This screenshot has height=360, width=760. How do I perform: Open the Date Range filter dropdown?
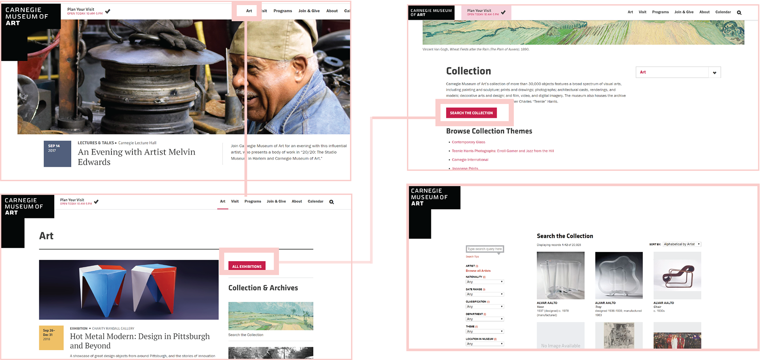pyautogui.click(x=484, y=294)
